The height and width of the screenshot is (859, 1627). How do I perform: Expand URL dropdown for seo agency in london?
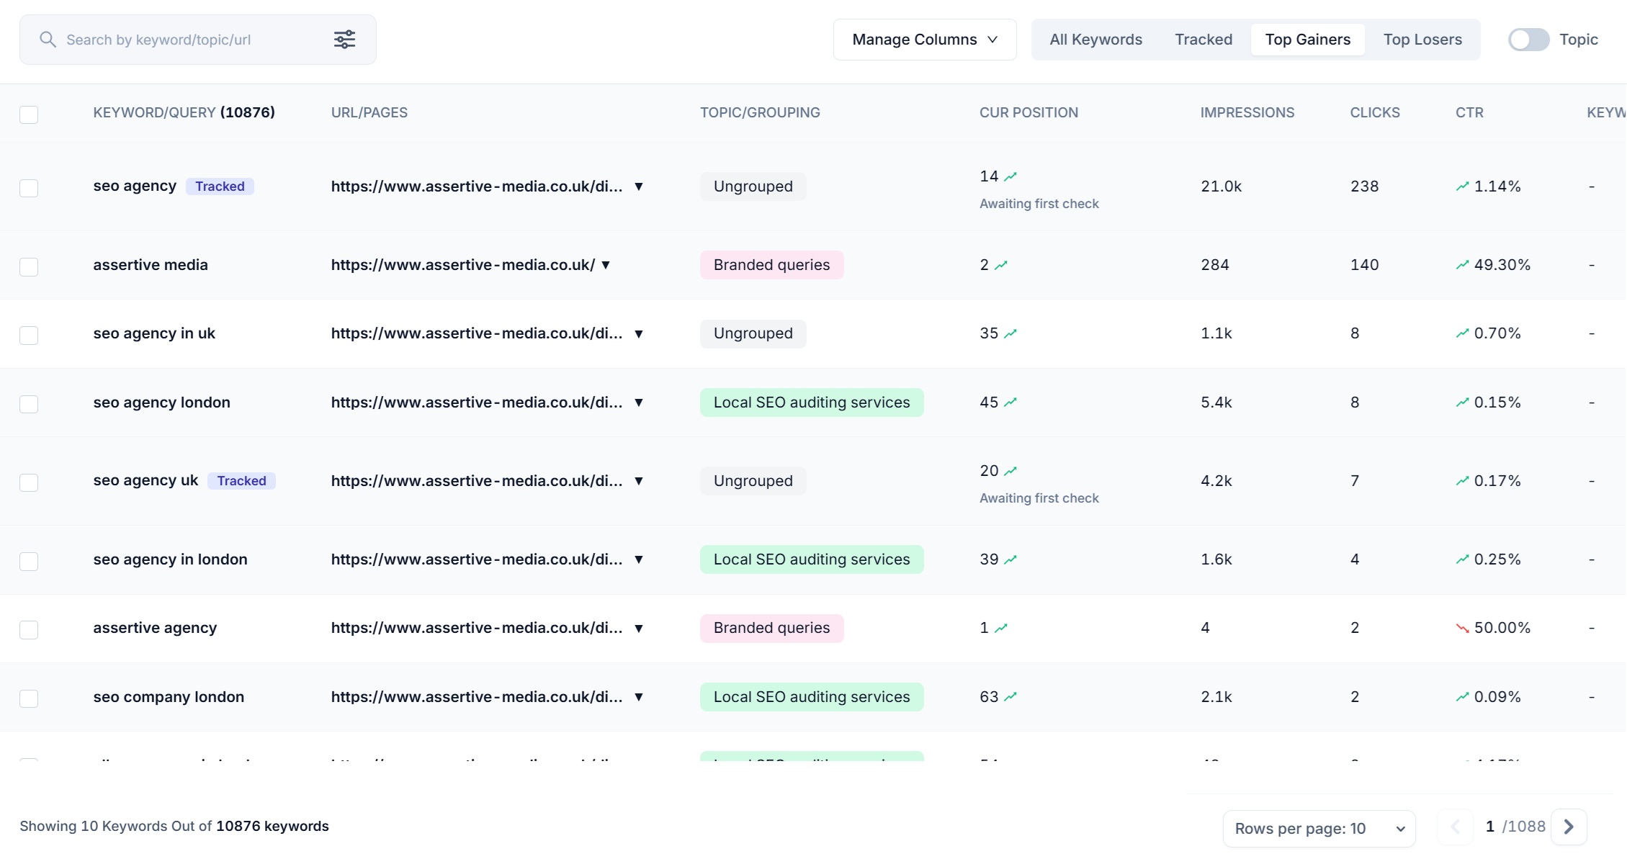coord(638,559)
